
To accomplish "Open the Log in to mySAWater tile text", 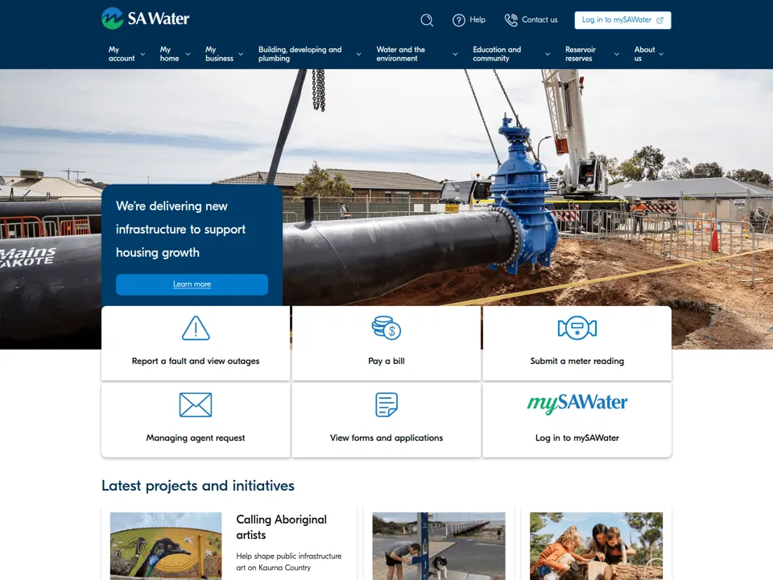I will click(x=577, y=438).
